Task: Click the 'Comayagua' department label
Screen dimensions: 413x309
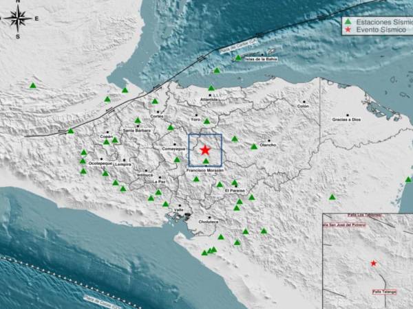Action: [173, 149]
